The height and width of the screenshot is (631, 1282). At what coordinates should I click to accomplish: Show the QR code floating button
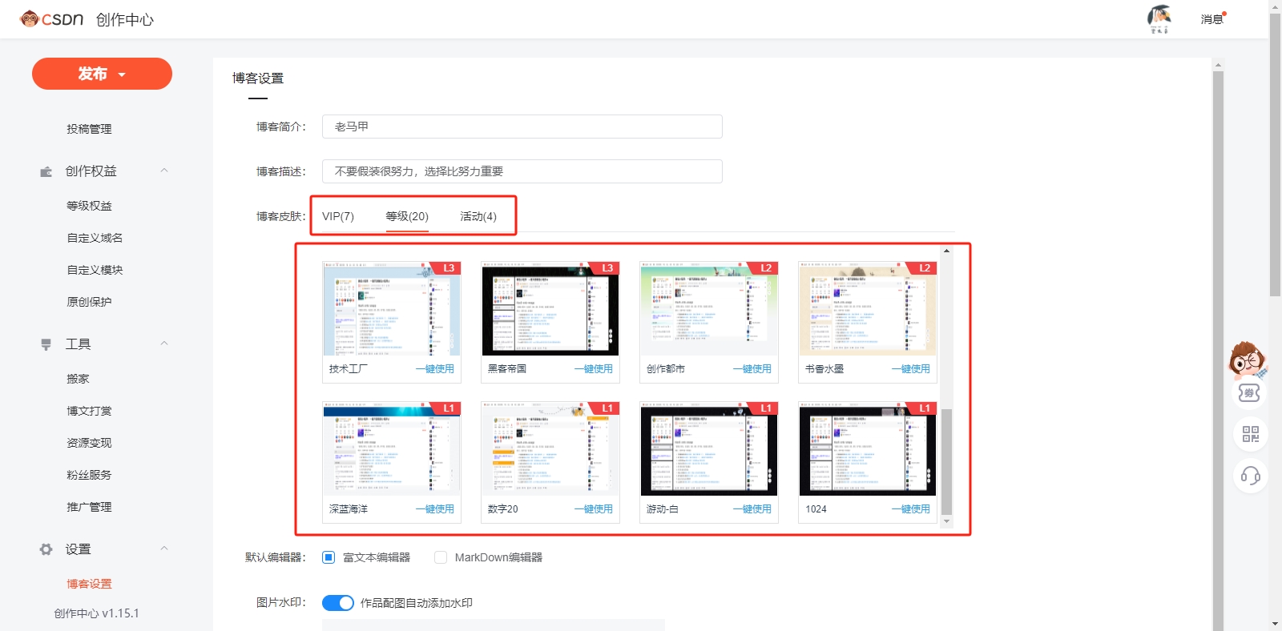[1251, 434]
